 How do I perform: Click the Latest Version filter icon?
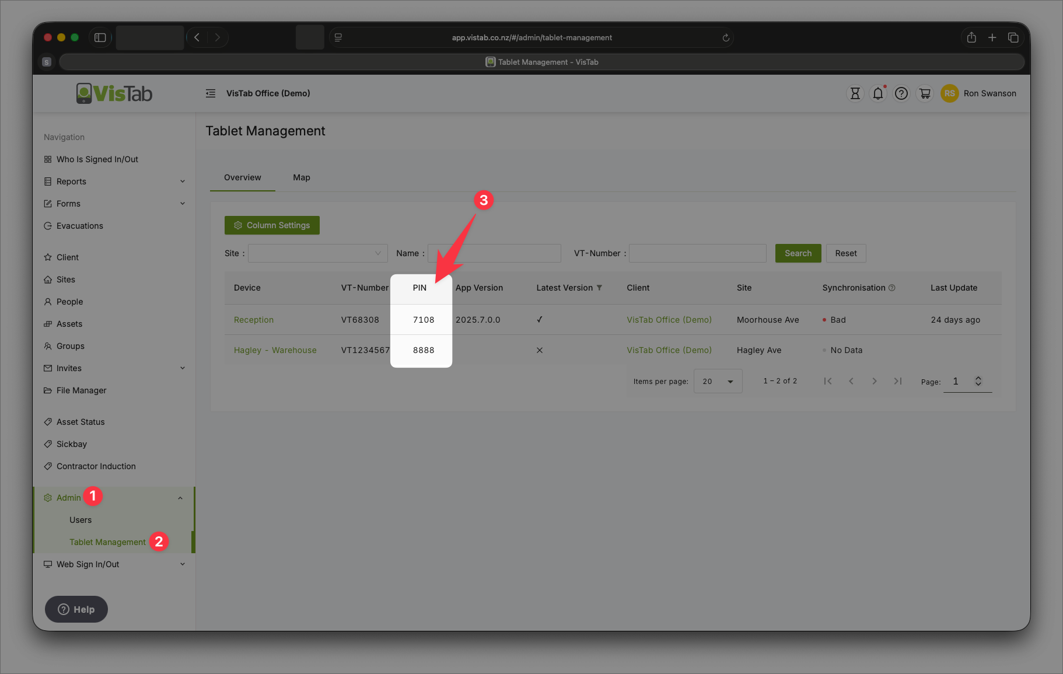(599, 288)
